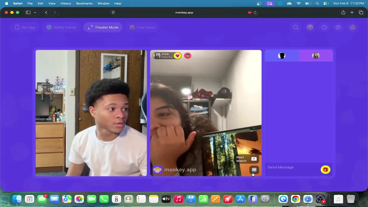Click the date and time in the menu bar
This screenshot has width=368, height=207.
tap(348, 3)
